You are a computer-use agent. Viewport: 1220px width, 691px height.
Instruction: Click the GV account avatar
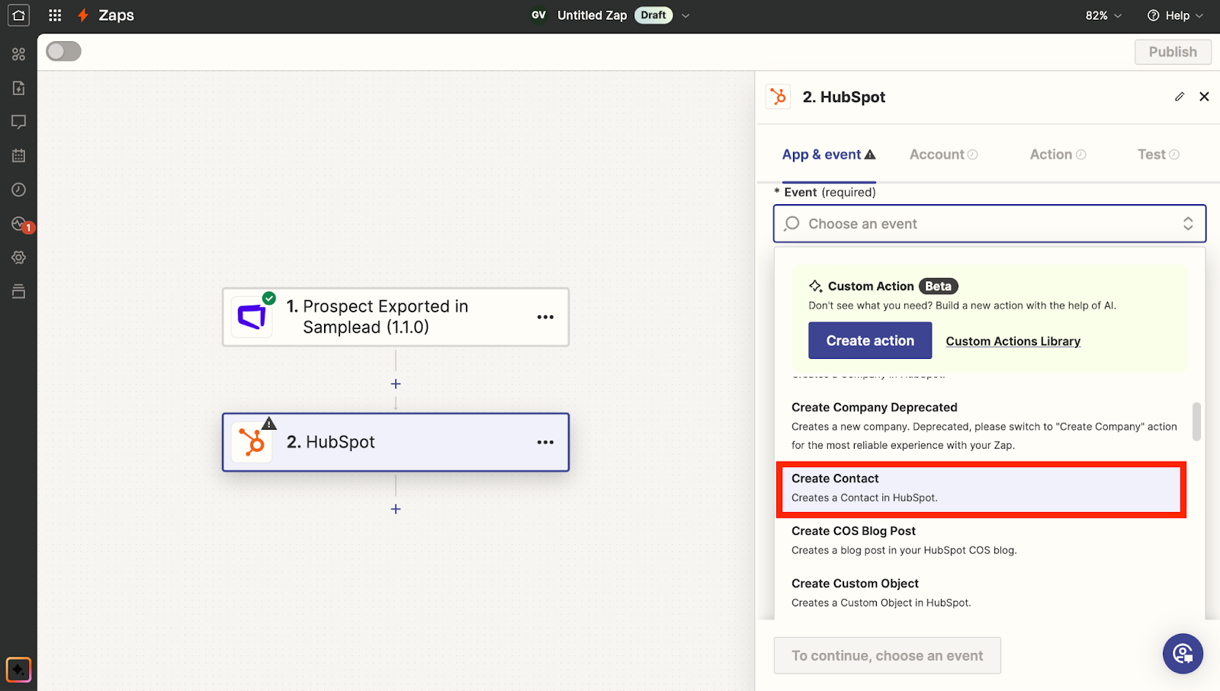coord(539,15)
